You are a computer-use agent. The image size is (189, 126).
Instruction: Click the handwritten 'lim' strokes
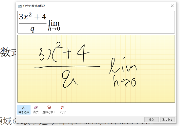tap(123, 65)
